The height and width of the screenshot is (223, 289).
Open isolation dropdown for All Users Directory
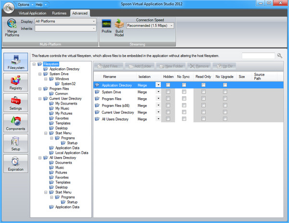click(158, 119)
